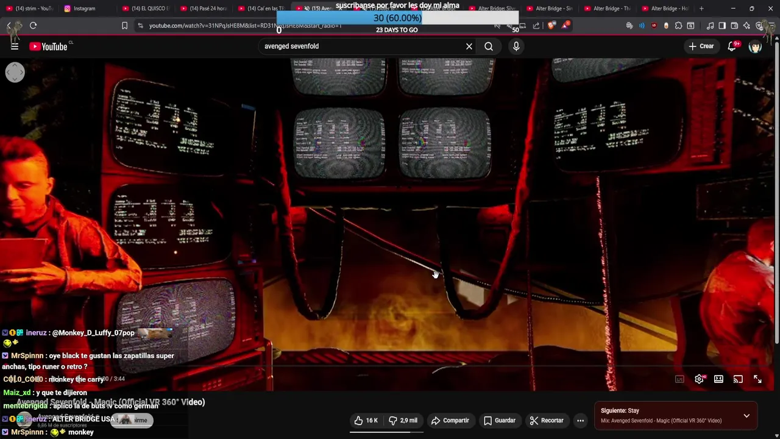Viewport: 780px width, 439px height.
Task: Open the browser extensions puzzle icon
Action: (x=678, y=26)
